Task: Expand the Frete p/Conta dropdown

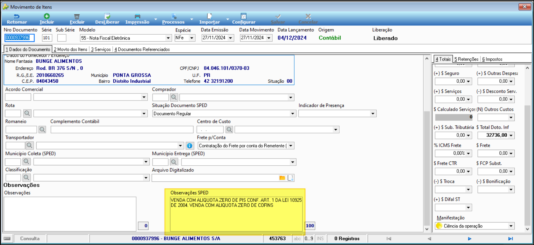Action: tap(291, 146)
